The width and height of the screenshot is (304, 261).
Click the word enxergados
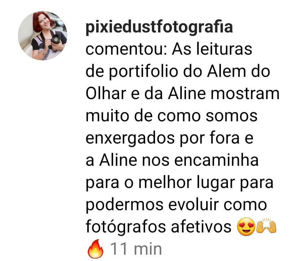coord(130,138)
